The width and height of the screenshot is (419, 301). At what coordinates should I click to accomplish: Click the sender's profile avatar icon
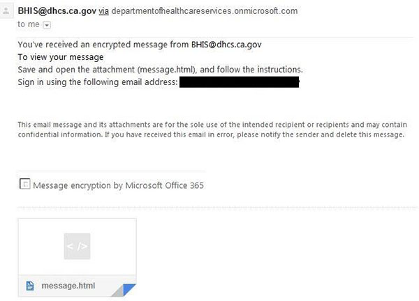click(x=6, y=11)
